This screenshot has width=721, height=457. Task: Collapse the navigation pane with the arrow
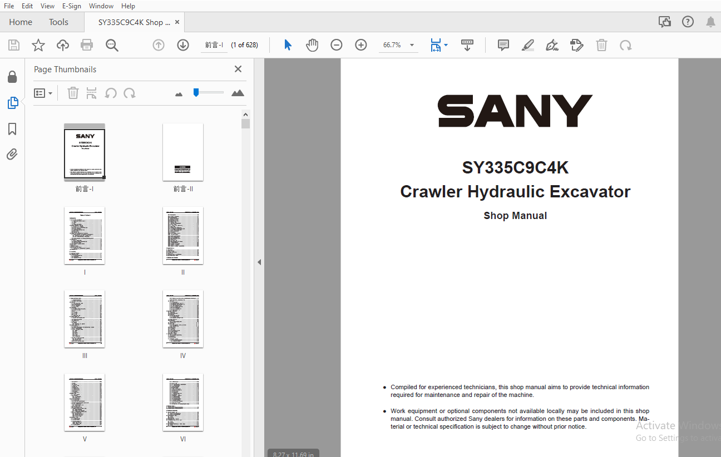[x=259, y=262]
